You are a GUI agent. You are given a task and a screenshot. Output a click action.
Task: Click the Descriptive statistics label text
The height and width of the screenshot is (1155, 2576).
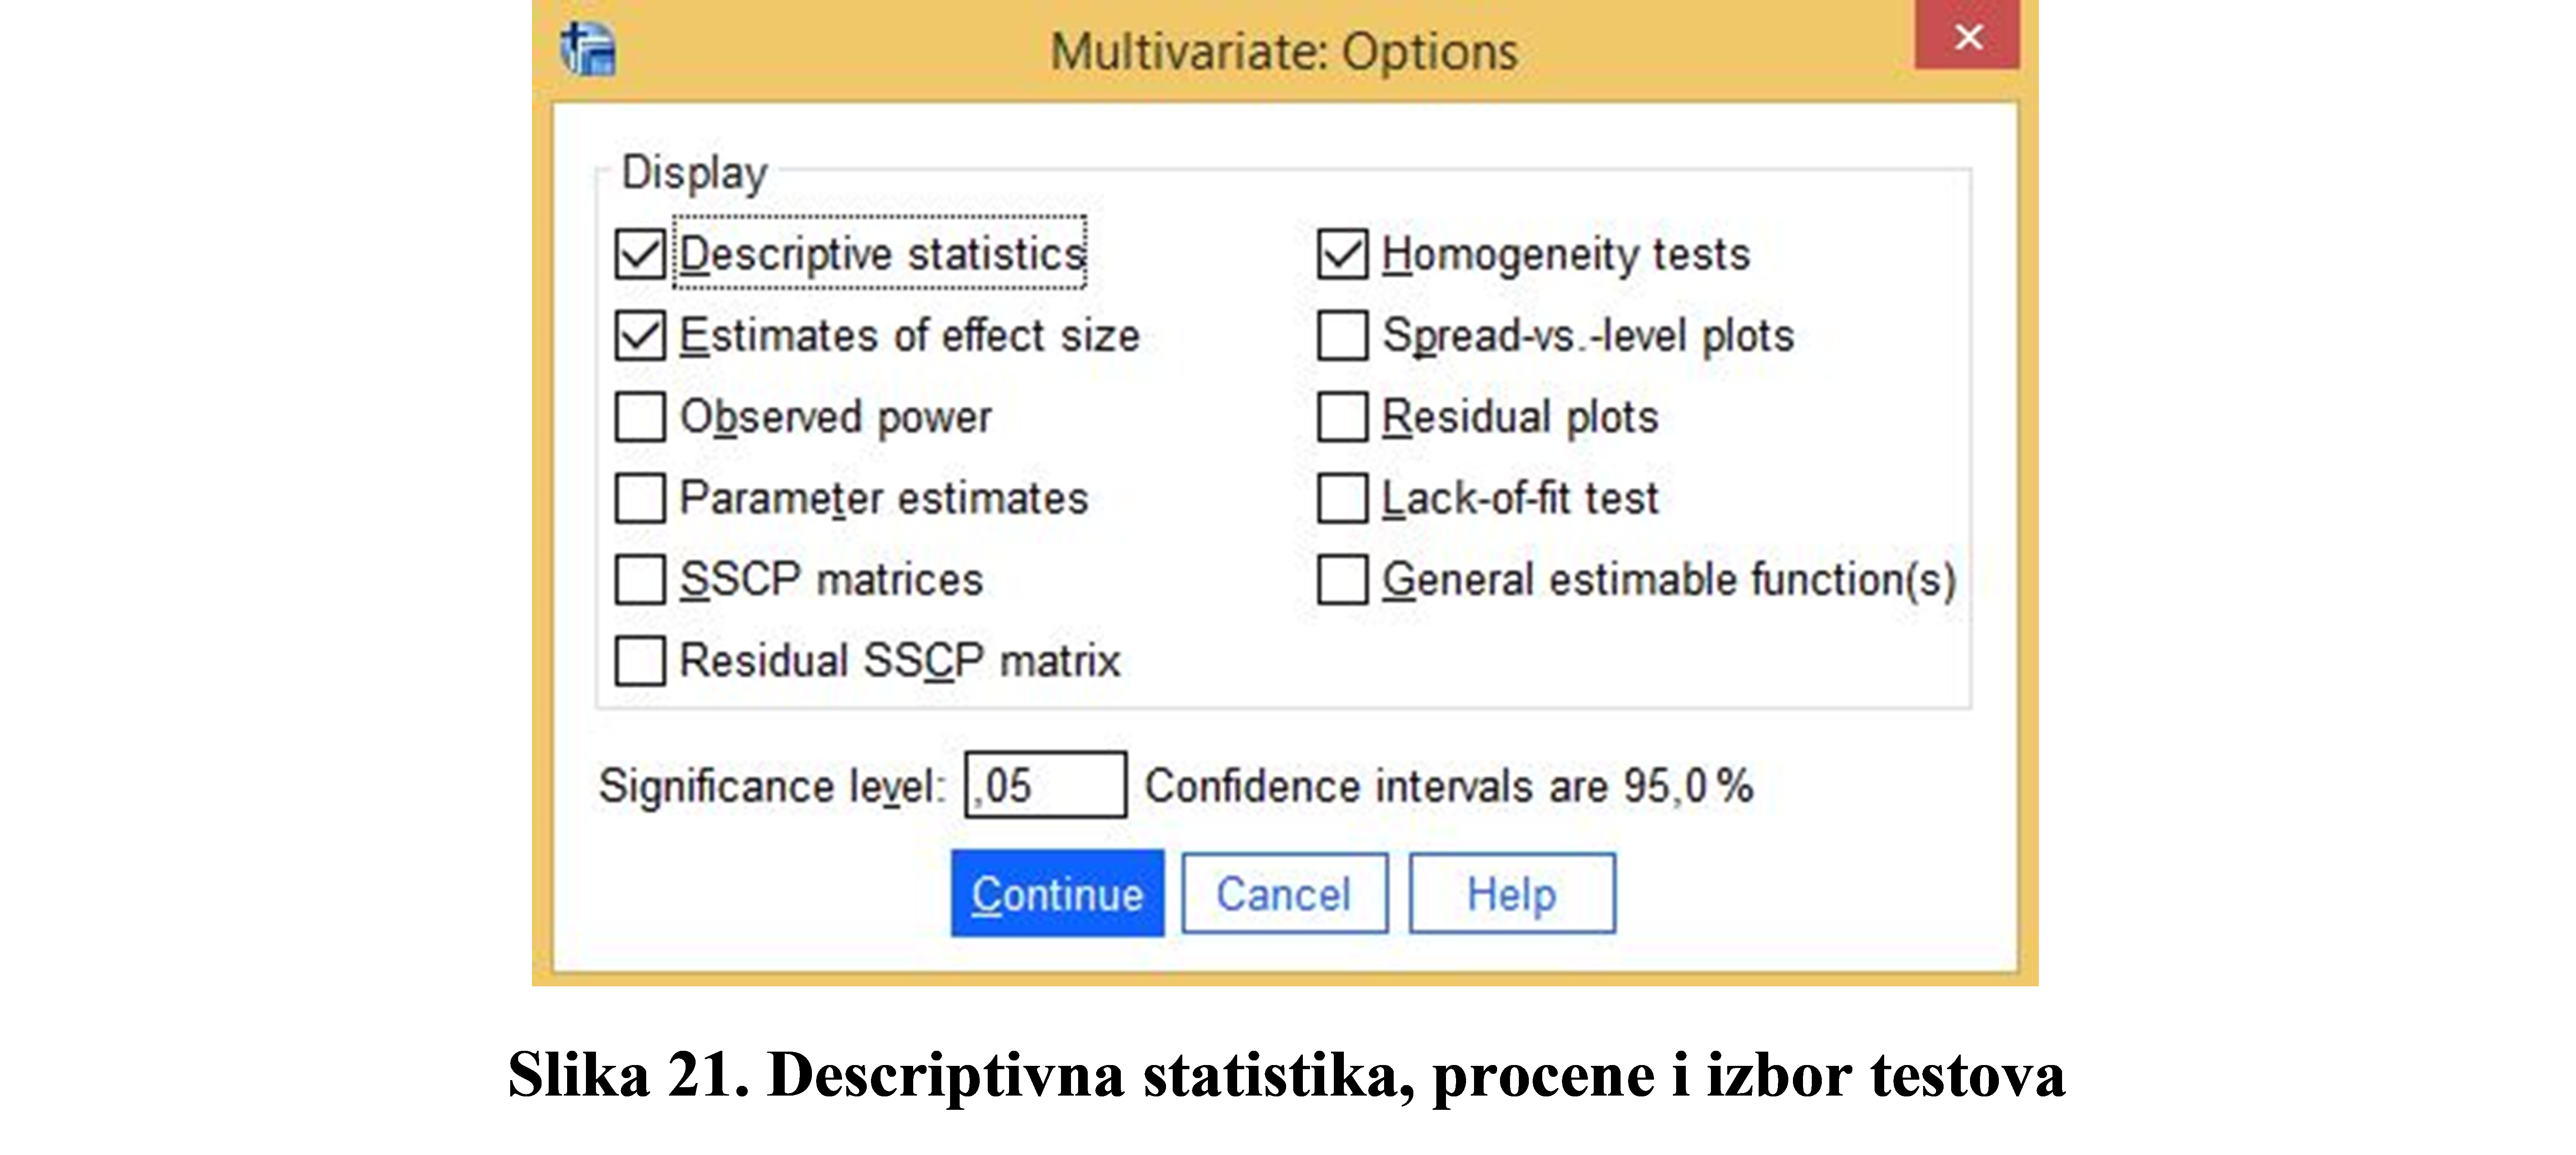click(882, 254)
